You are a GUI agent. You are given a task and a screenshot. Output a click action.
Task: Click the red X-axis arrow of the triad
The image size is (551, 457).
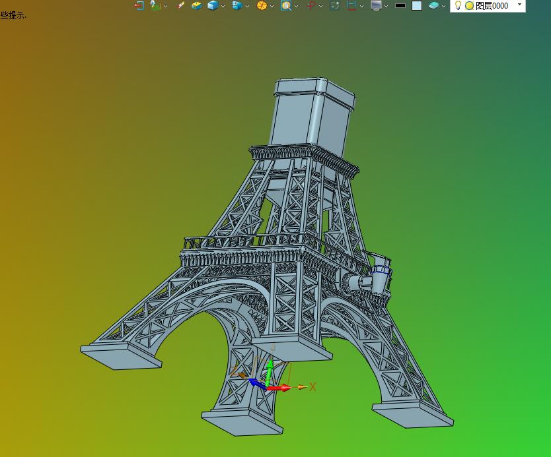[280, 388]
